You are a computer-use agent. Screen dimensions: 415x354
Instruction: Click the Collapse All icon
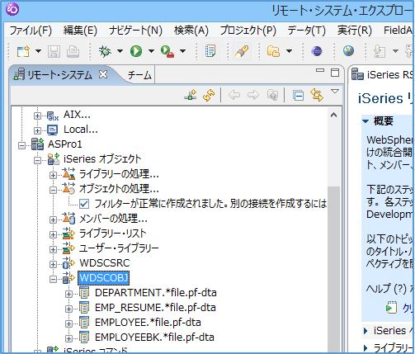[x=298, y=96]
